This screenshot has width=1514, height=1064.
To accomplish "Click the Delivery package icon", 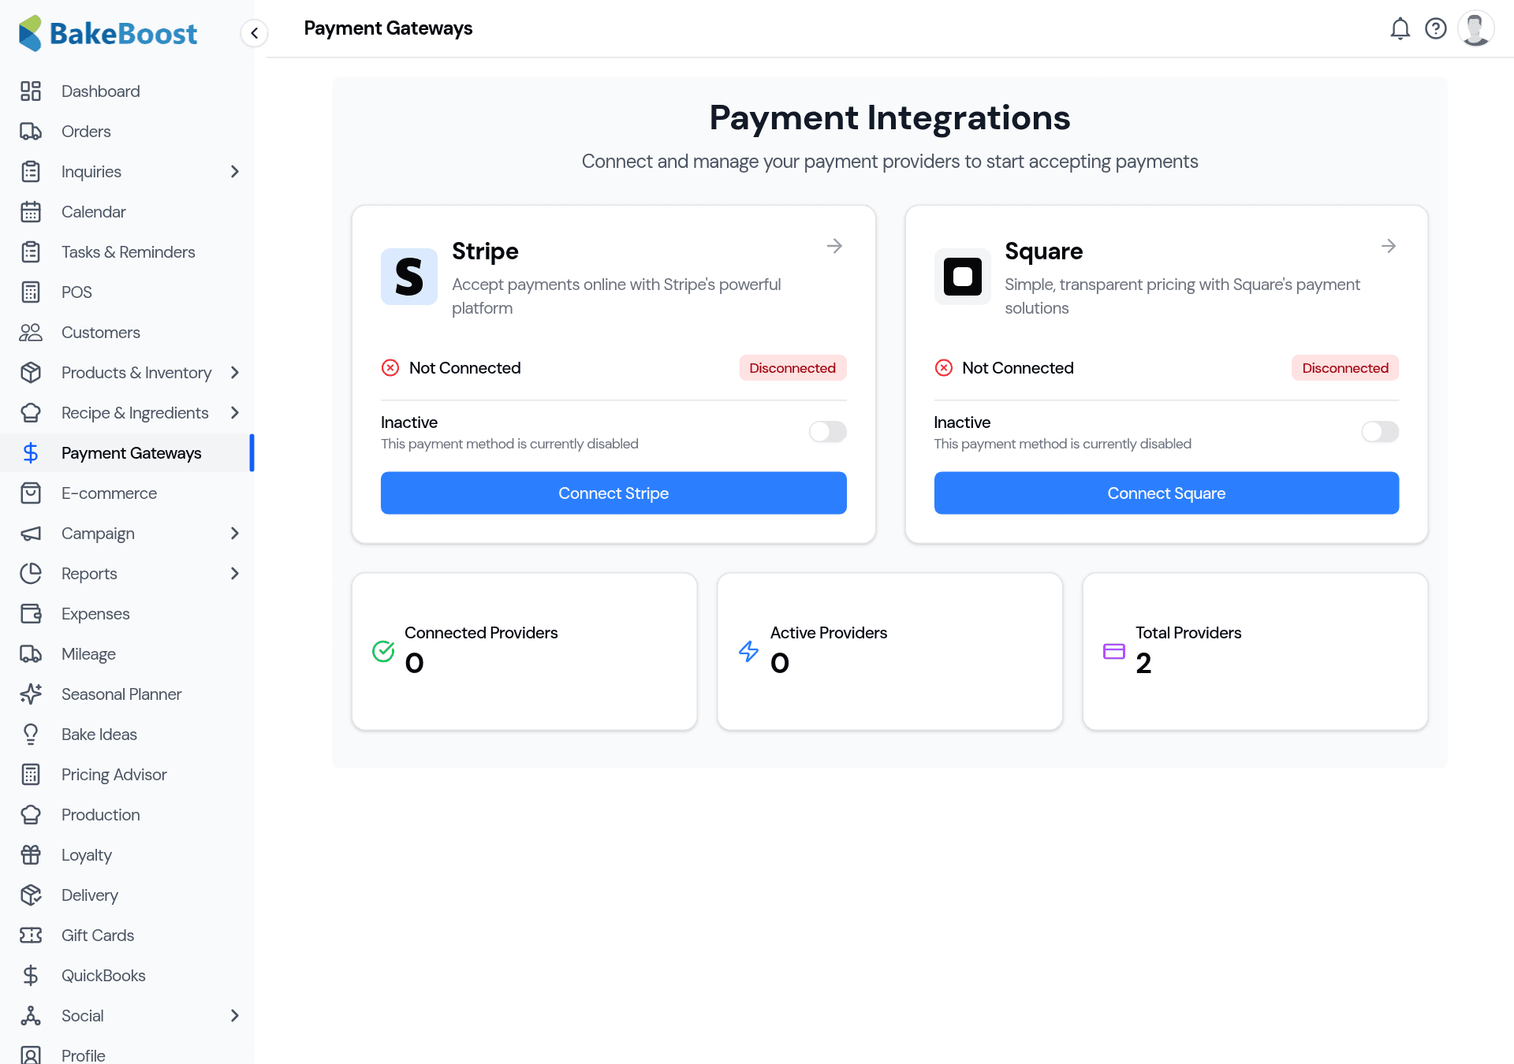I will (31, 895).
